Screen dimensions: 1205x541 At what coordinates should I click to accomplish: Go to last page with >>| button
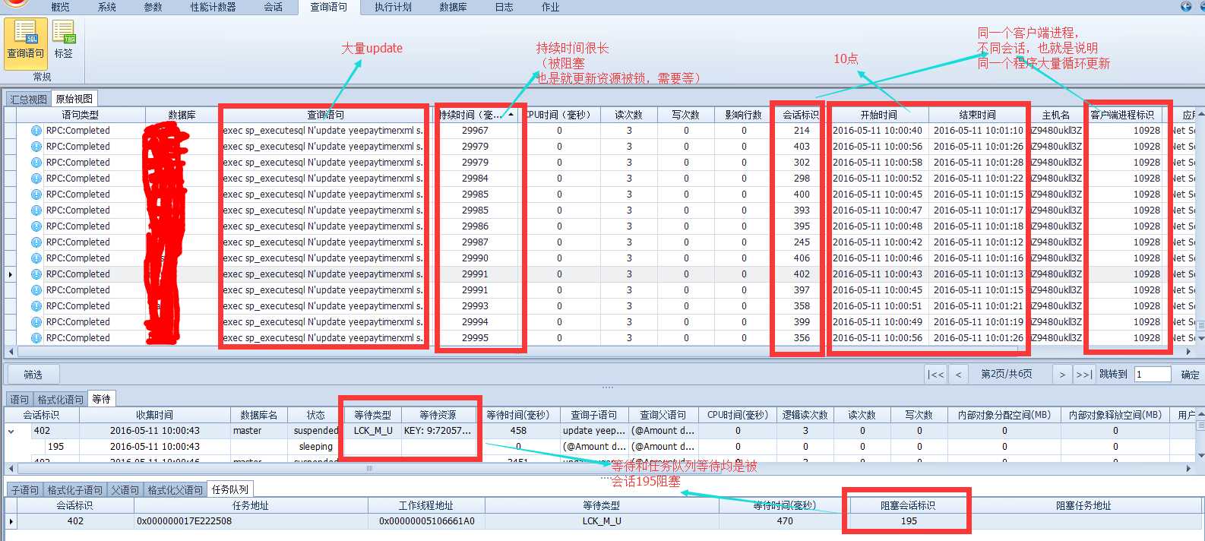[x=1084, y=375]
